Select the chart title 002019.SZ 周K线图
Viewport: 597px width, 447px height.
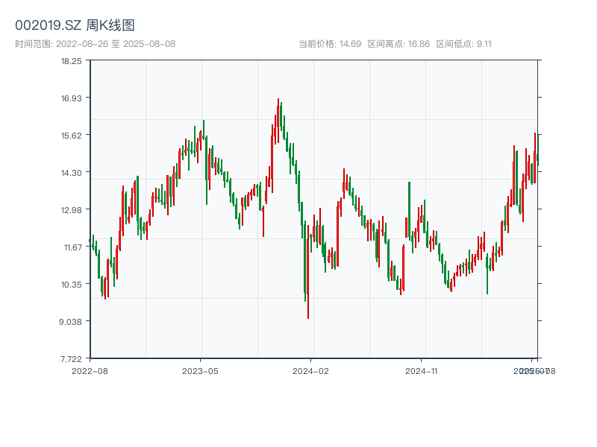pyautogui.click(x=75, y=25)
